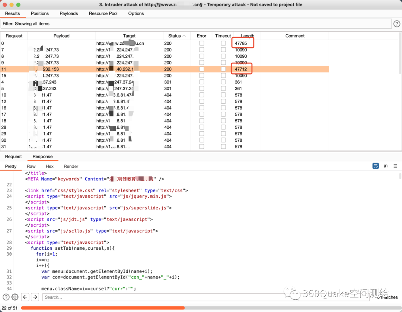Screen dimensions: 402x312
Task: Enable Timeout checkbox in request 31 row
Action: tap(223, 146)
